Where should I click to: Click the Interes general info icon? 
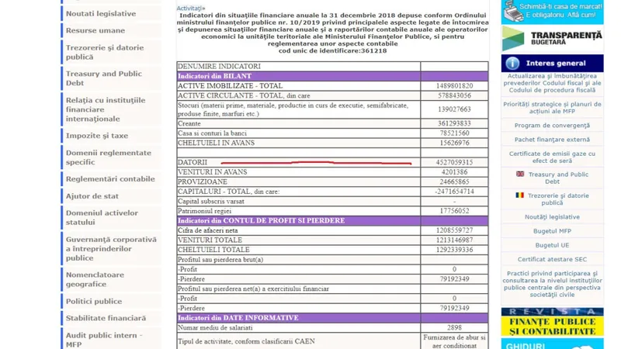pyautogui.click(x=512, y=64)
